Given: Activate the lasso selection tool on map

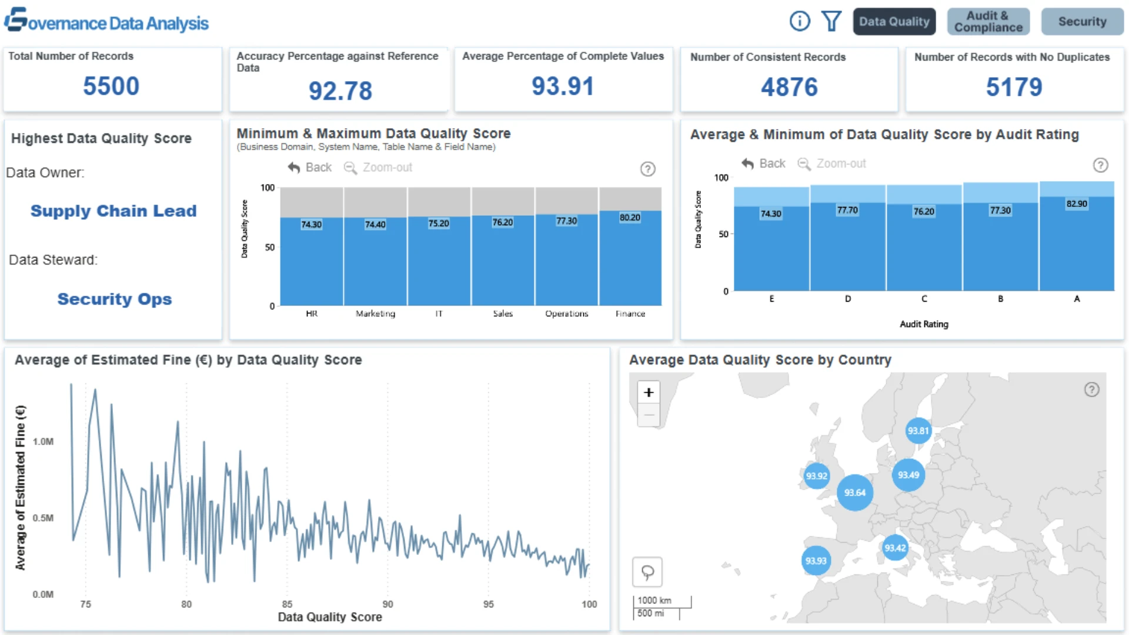Looking at the screenshot, I should click(x=647, y=572).
